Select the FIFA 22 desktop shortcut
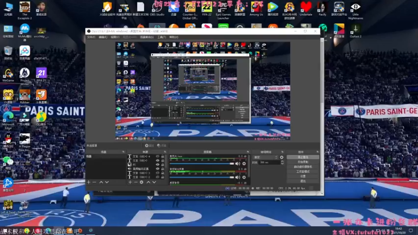Image resolution: width=418 pixels, height=235 pixels. pyautogui.click(x=206, y=9)
